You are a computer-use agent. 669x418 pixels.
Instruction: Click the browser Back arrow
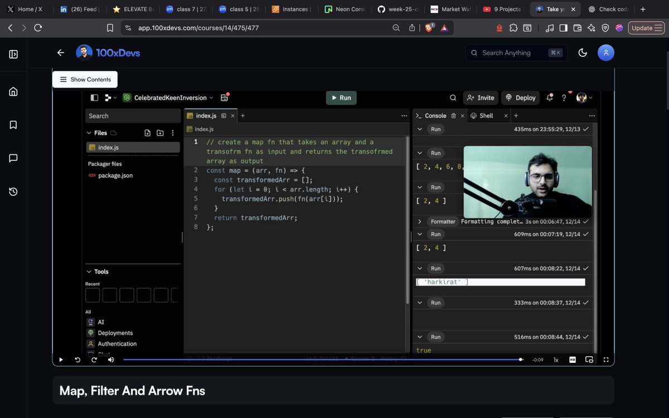(10, 28)
